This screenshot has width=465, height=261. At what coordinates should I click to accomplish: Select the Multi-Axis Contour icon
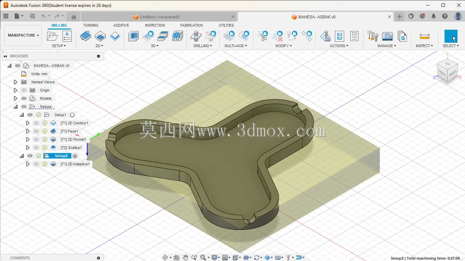point(244,36)
